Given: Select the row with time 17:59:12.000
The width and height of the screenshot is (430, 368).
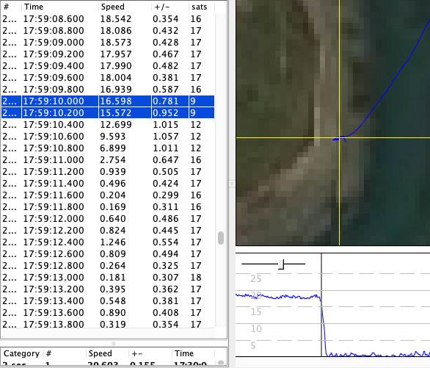Looking at the screenshot, I should [108, 219].
